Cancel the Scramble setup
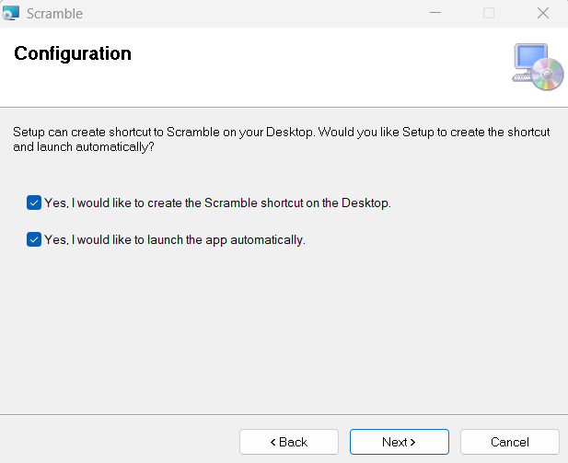 (510, 442)
